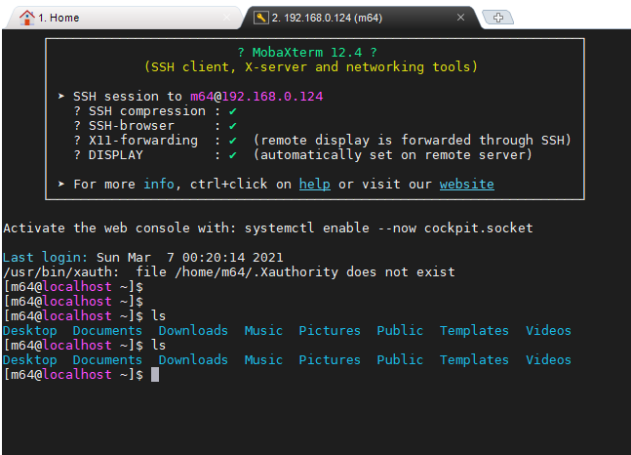Image resolution: width=631 pixels, height=455 pixels.
Task: Click Public in second ls output
Action: tap(400, 360)
